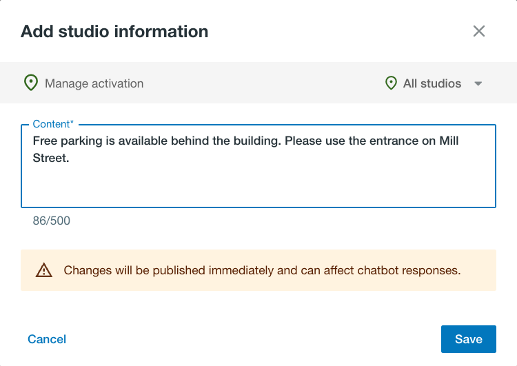This screenshot has height=366, width=517.
Task: Click the publish warning banner text
Action: click(x=262, y=270)
